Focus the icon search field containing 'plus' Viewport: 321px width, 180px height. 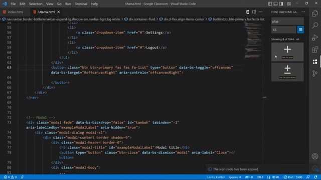[287, 21]
